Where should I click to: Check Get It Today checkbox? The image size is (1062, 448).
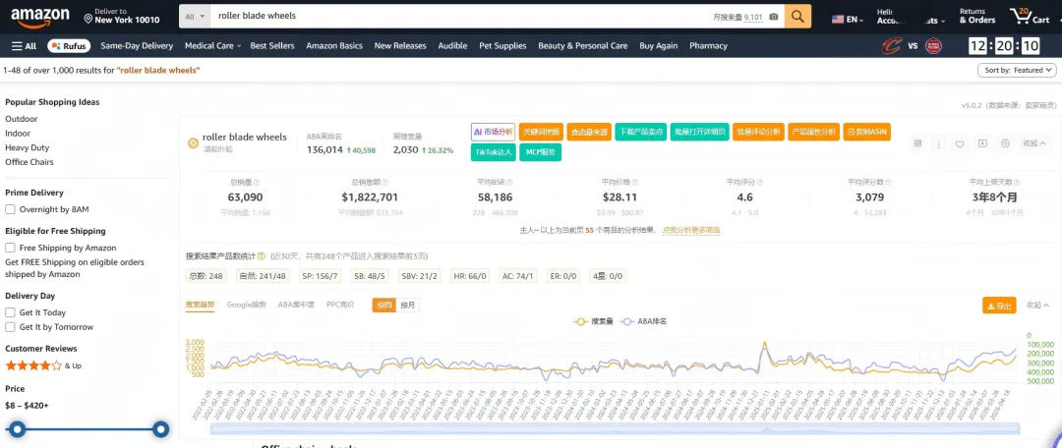10,312
